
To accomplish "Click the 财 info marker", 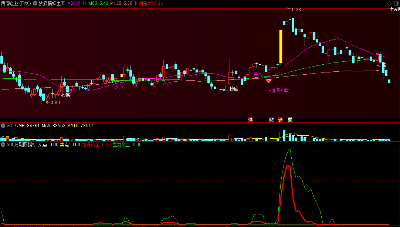I will coord(271,120).
